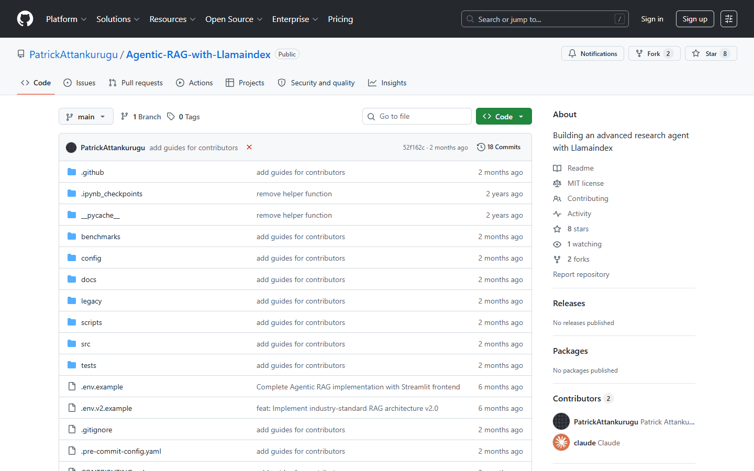
Task: Open the accessibility settings icon beside Sign up
Action: click(x=729, y=19)
